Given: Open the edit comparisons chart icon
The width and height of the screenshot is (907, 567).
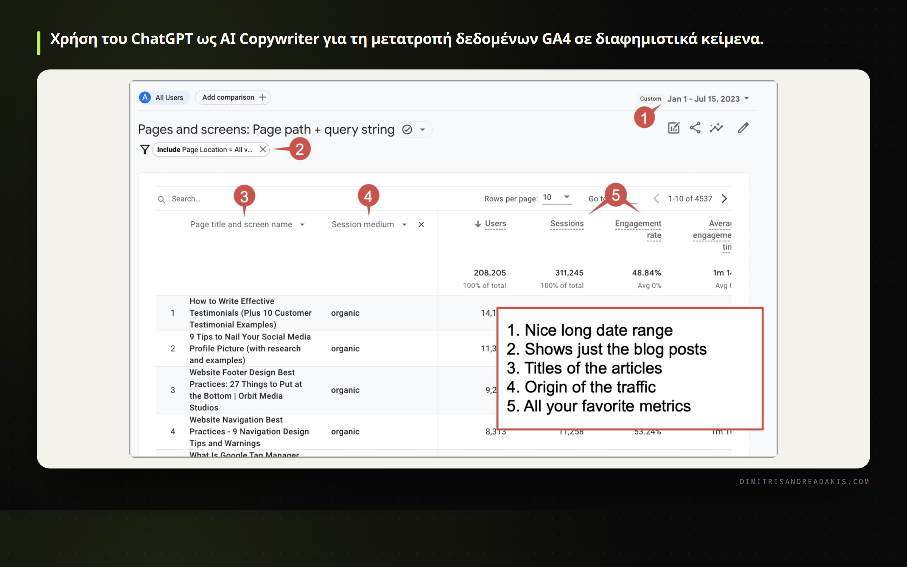Looking at the screenshot, I should tap(674, 128).
